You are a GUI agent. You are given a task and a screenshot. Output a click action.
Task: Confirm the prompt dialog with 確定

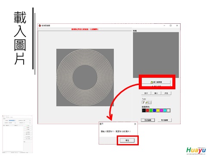tap(127, 140)
